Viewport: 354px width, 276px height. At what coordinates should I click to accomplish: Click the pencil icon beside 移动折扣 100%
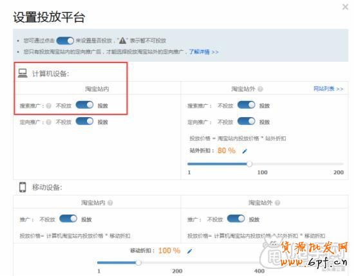(x=190, y=251)
